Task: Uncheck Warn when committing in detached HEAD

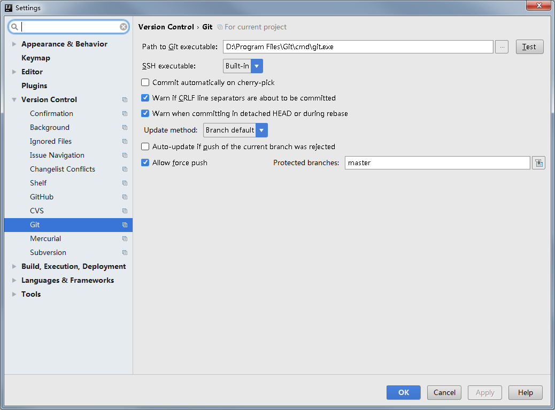Action: click(145, 113)
